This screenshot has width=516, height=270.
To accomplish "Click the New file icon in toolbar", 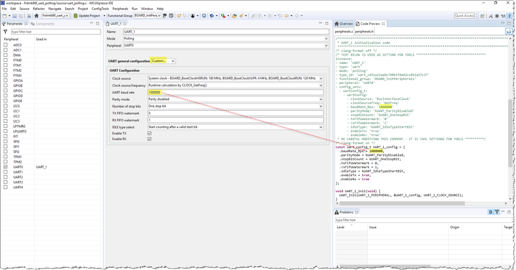I will (5, 16).
